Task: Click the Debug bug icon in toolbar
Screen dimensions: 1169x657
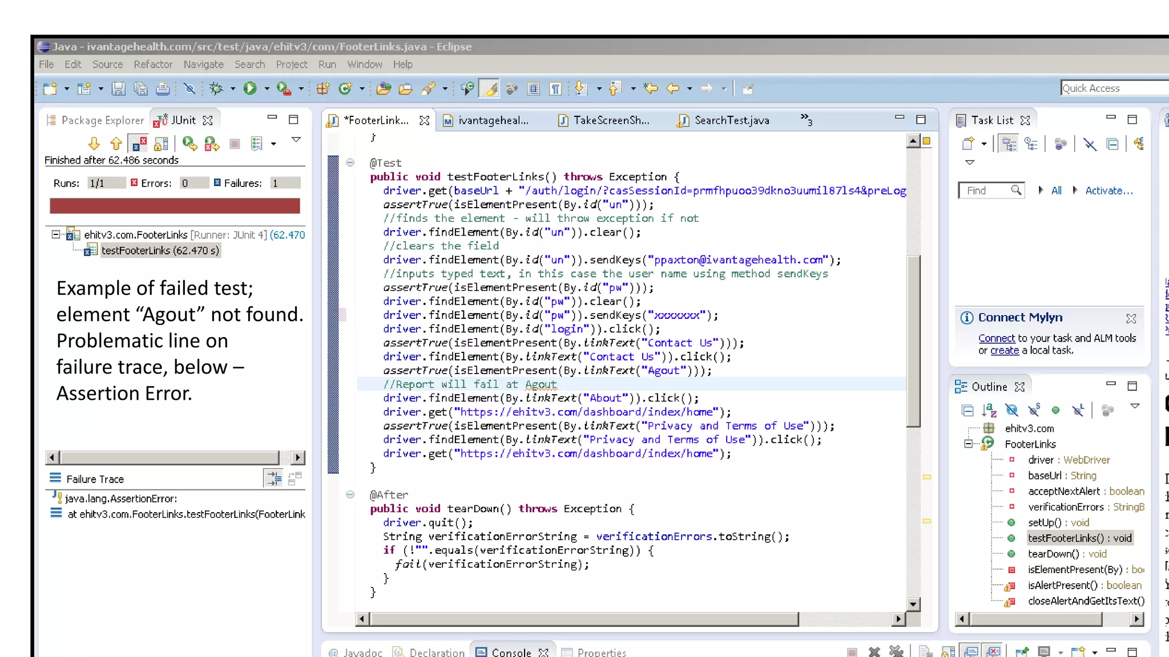Action: 216,88
